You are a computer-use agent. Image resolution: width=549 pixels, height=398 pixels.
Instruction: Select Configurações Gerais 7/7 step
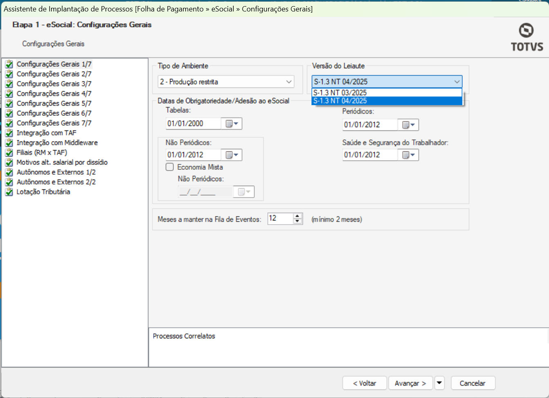click(54, 123)
